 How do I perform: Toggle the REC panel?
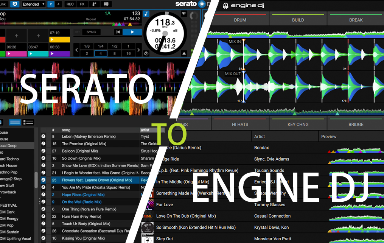pos(70,4)
